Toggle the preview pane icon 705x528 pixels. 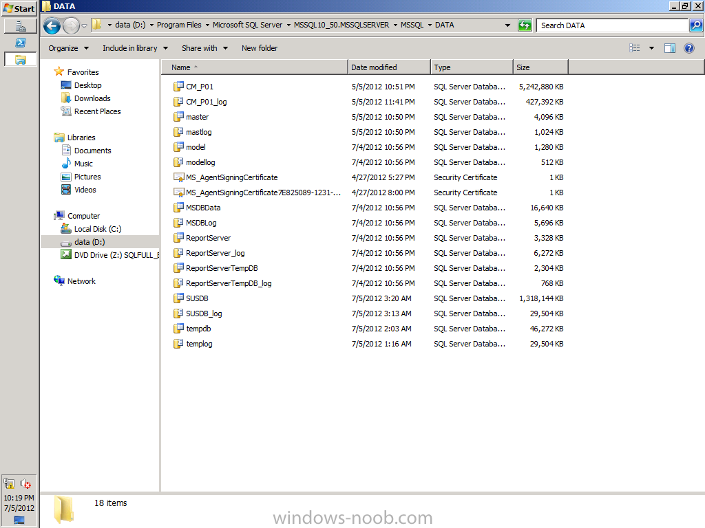(x=670, y=48)
